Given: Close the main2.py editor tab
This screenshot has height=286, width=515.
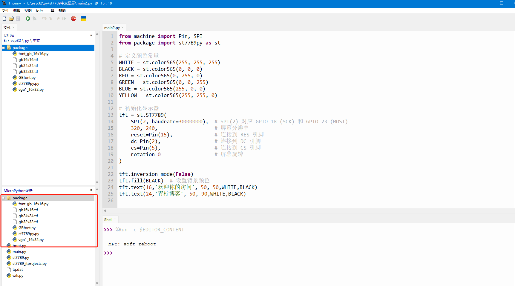Looking at the screenshot, I should coord(122,27).
